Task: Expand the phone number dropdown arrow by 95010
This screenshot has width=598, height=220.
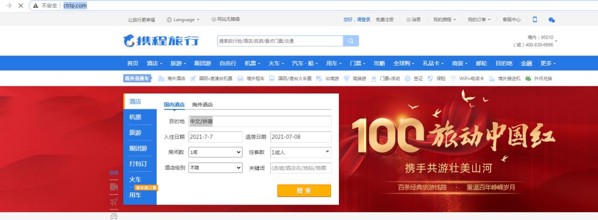Action: [556, 41]
